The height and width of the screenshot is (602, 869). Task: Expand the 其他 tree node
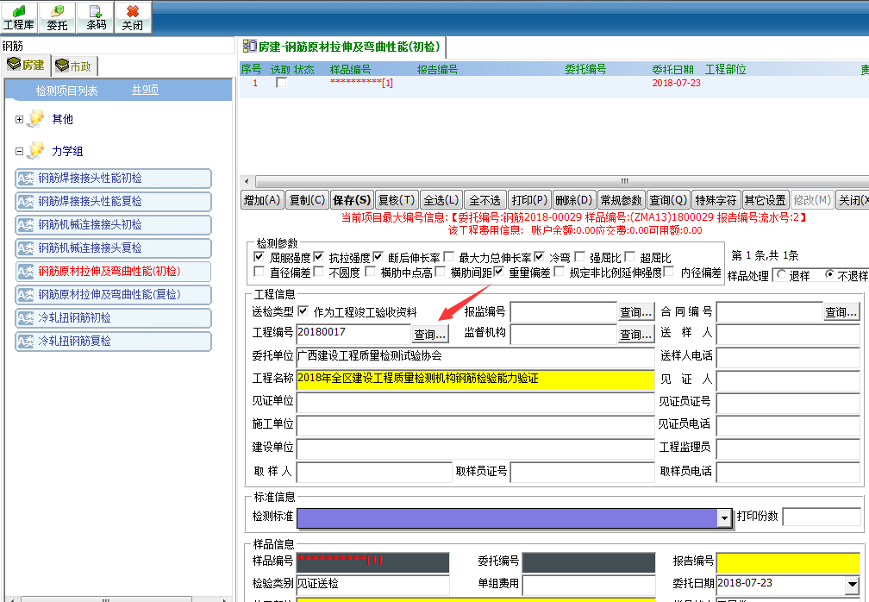[x=19, y=120]
